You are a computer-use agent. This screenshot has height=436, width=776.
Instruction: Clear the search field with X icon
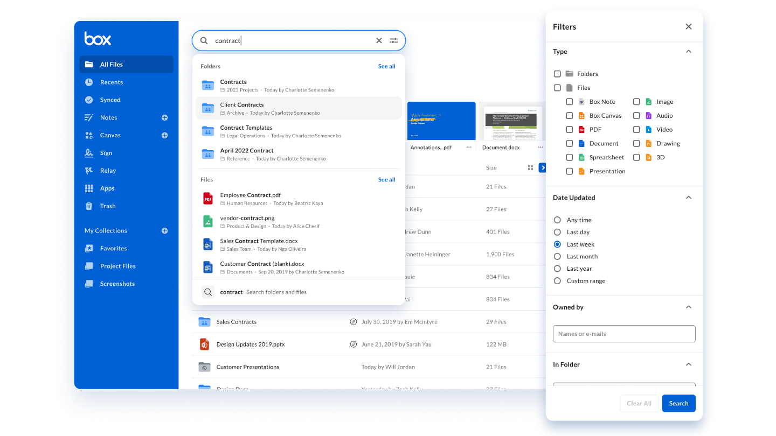click(x=379, y=40)
